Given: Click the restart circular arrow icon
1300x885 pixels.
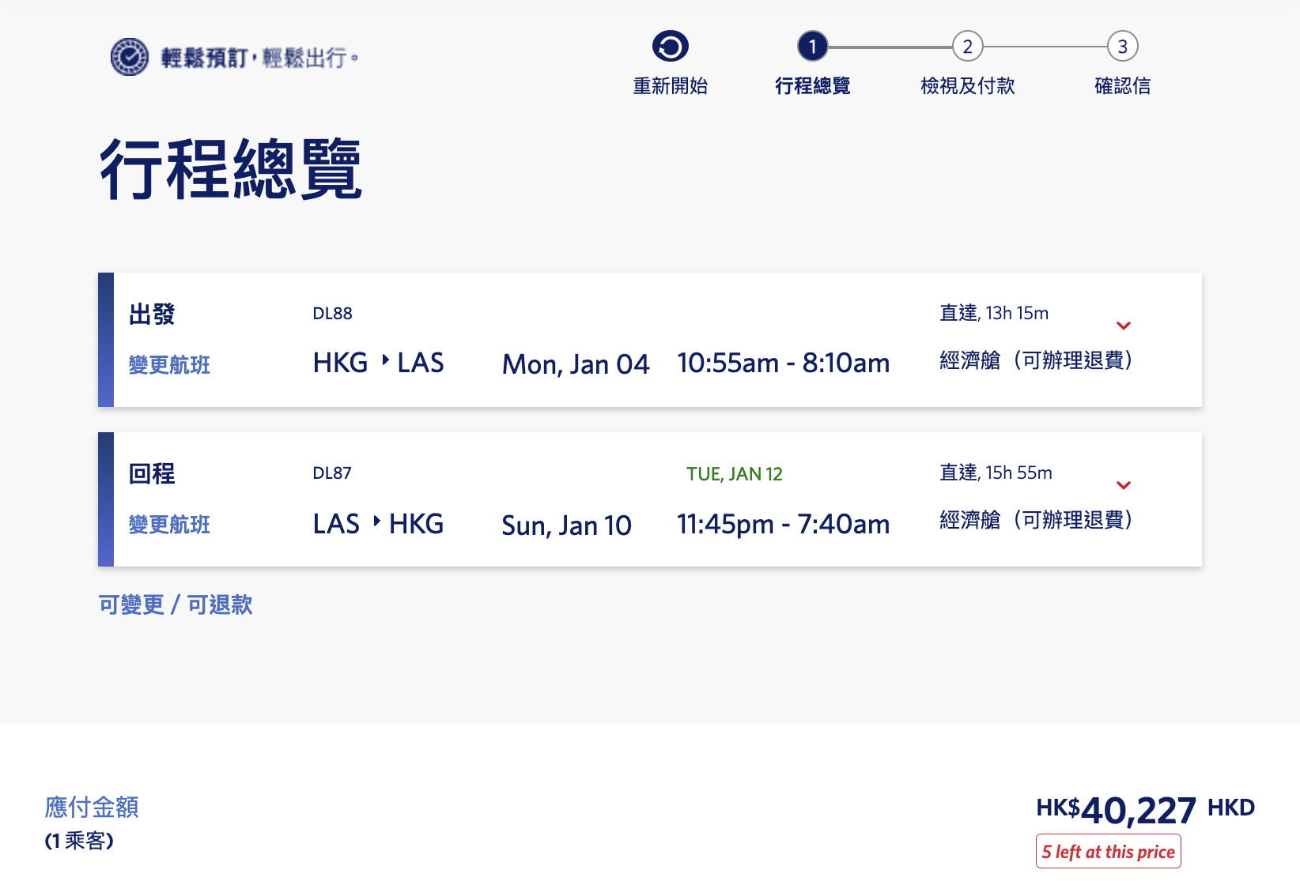Looking at the screenshot, I should click(x=670, y=47).
